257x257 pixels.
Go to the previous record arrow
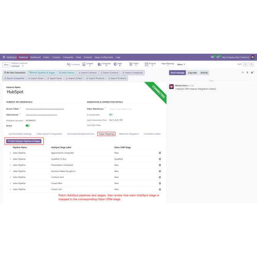click(245, 64)
